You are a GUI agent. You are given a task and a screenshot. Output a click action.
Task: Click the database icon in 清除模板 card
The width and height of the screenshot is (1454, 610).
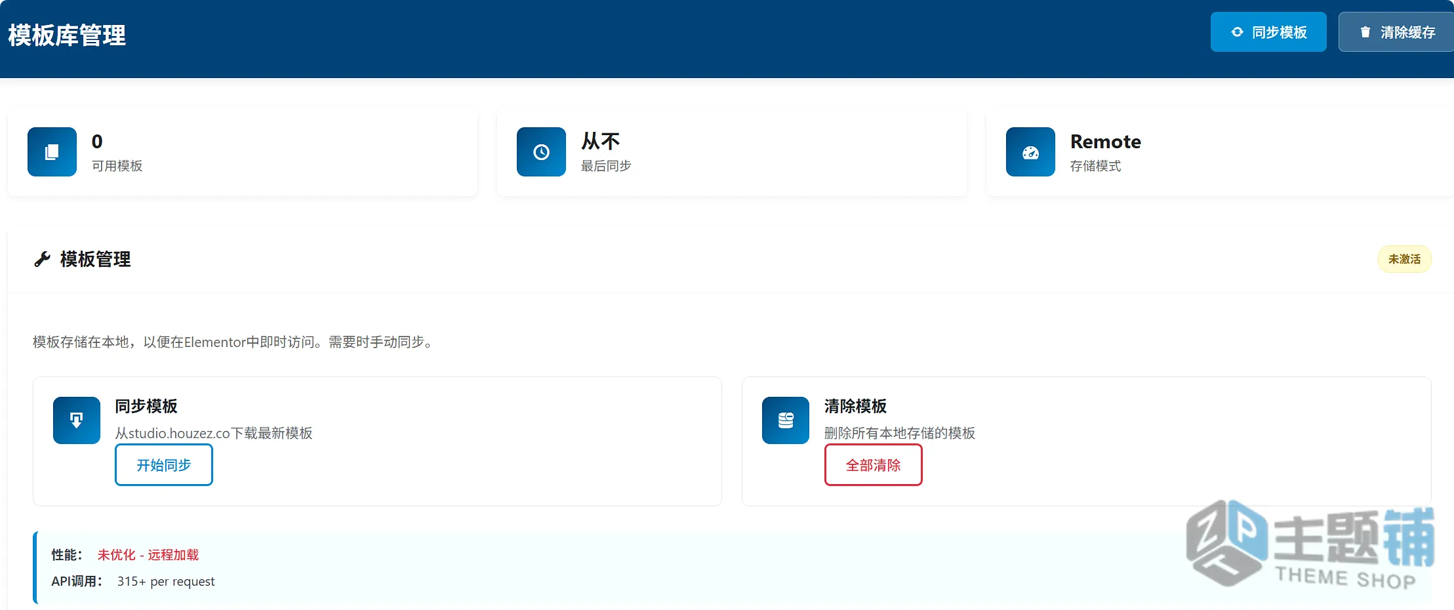click(x=786, y=420)
